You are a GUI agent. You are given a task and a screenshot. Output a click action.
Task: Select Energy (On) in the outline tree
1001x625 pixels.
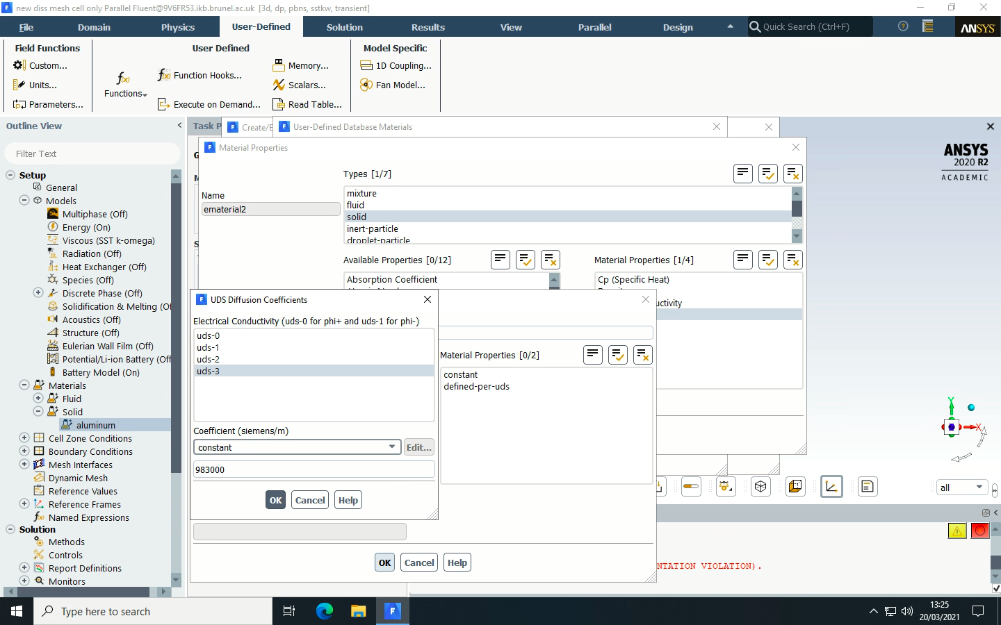86,227
